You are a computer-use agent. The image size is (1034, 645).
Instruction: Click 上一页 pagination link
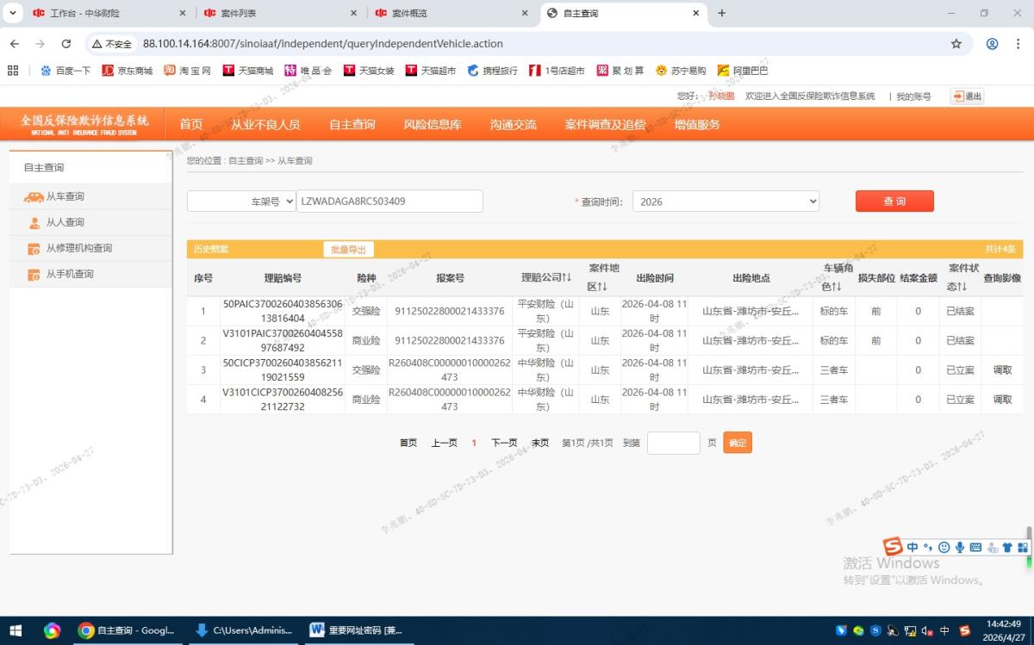click(445, 443)
